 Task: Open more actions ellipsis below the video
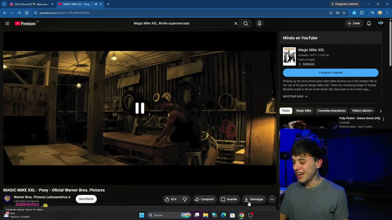[x=272, y=199]
